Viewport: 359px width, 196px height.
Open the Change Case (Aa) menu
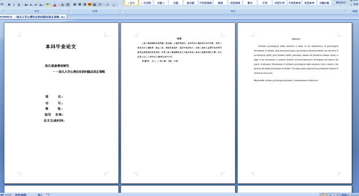(x=41, y=5)
